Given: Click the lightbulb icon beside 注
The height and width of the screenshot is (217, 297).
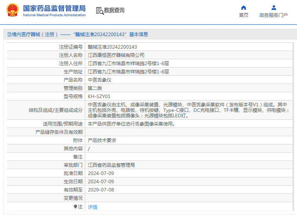Looking at the screenshot, I should point(75,206).
